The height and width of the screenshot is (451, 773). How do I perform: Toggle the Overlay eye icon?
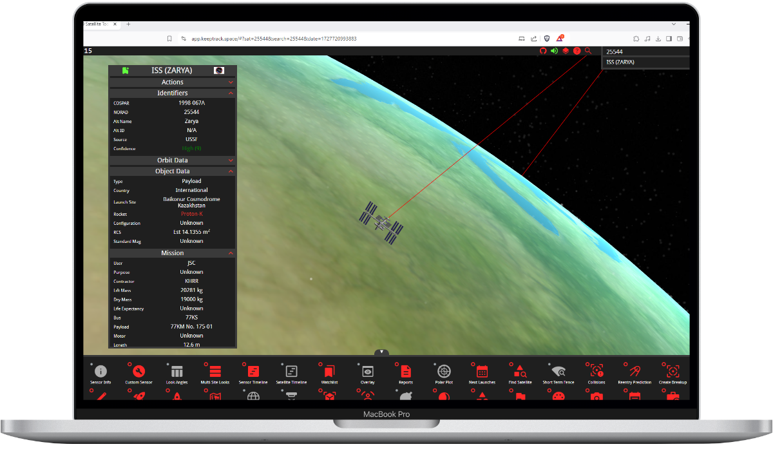point(368,372)
